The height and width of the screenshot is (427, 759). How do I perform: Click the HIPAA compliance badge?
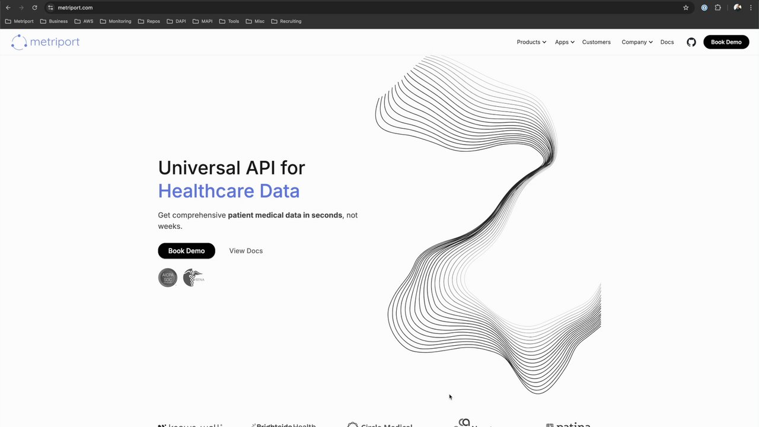[x=193, y=278]
